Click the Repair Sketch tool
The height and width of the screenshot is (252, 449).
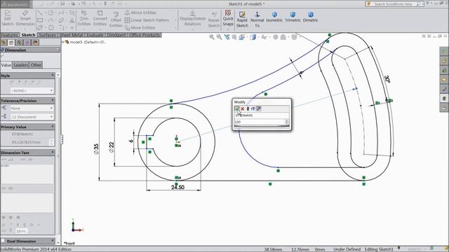[x=214, y=20]
